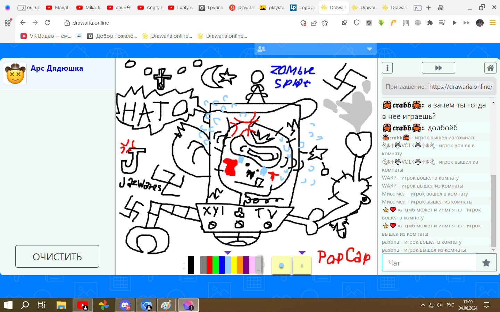Select the invitation link field
The image size is (500, 312).
(x=460, y=87)
